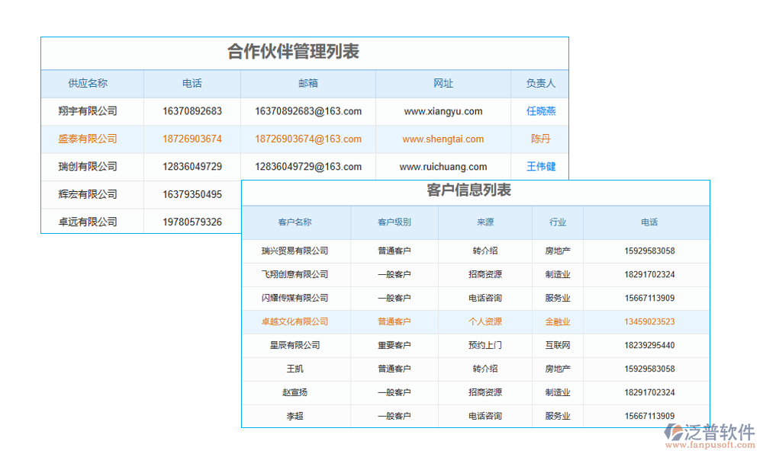Sort by the 电话 column header
The width and height of the screenshot is (763, 457).
tap(191, 84)
